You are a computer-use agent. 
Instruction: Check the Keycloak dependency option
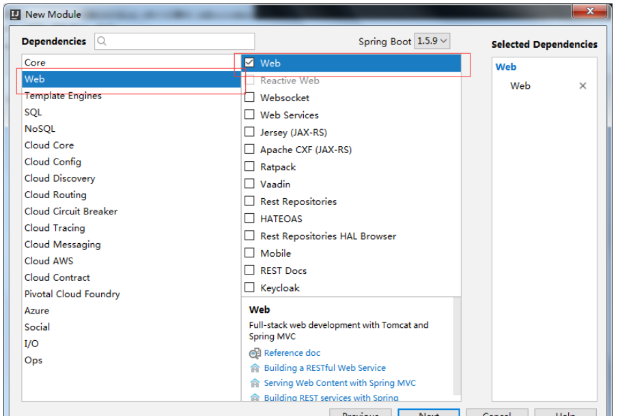click(249, 288)
